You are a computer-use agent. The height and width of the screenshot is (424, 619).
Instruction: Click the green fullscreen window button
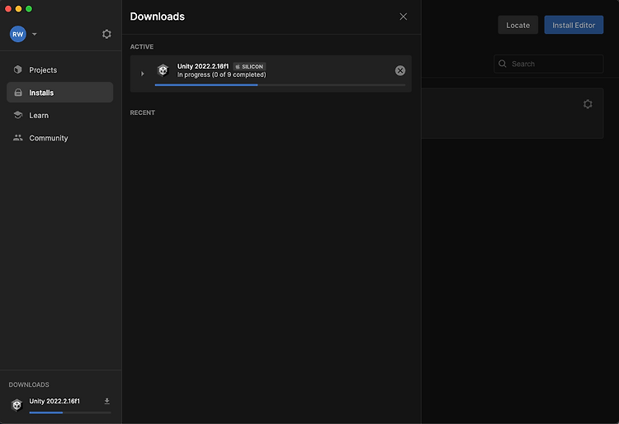pos(29,9)
